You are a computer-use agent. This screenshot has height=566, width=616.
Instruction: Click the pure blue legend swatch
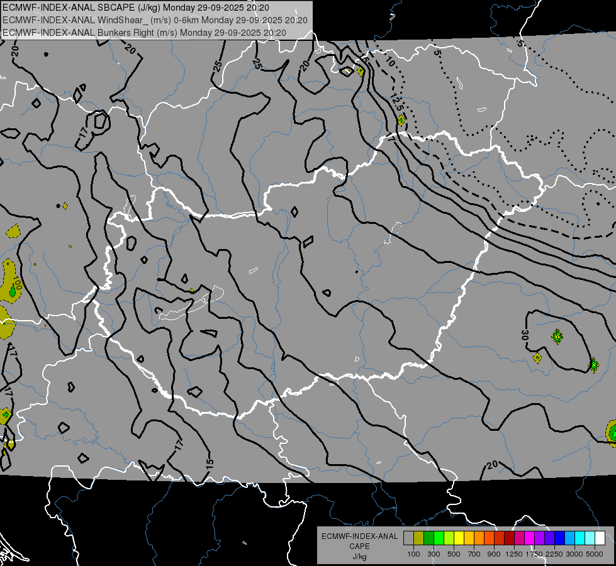coord(559,538)
